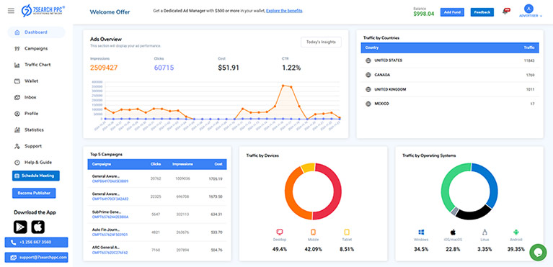Click the Cost value $51.91
Screen dimensions: 553x267
pyautogui.click(x=229, y=68)
